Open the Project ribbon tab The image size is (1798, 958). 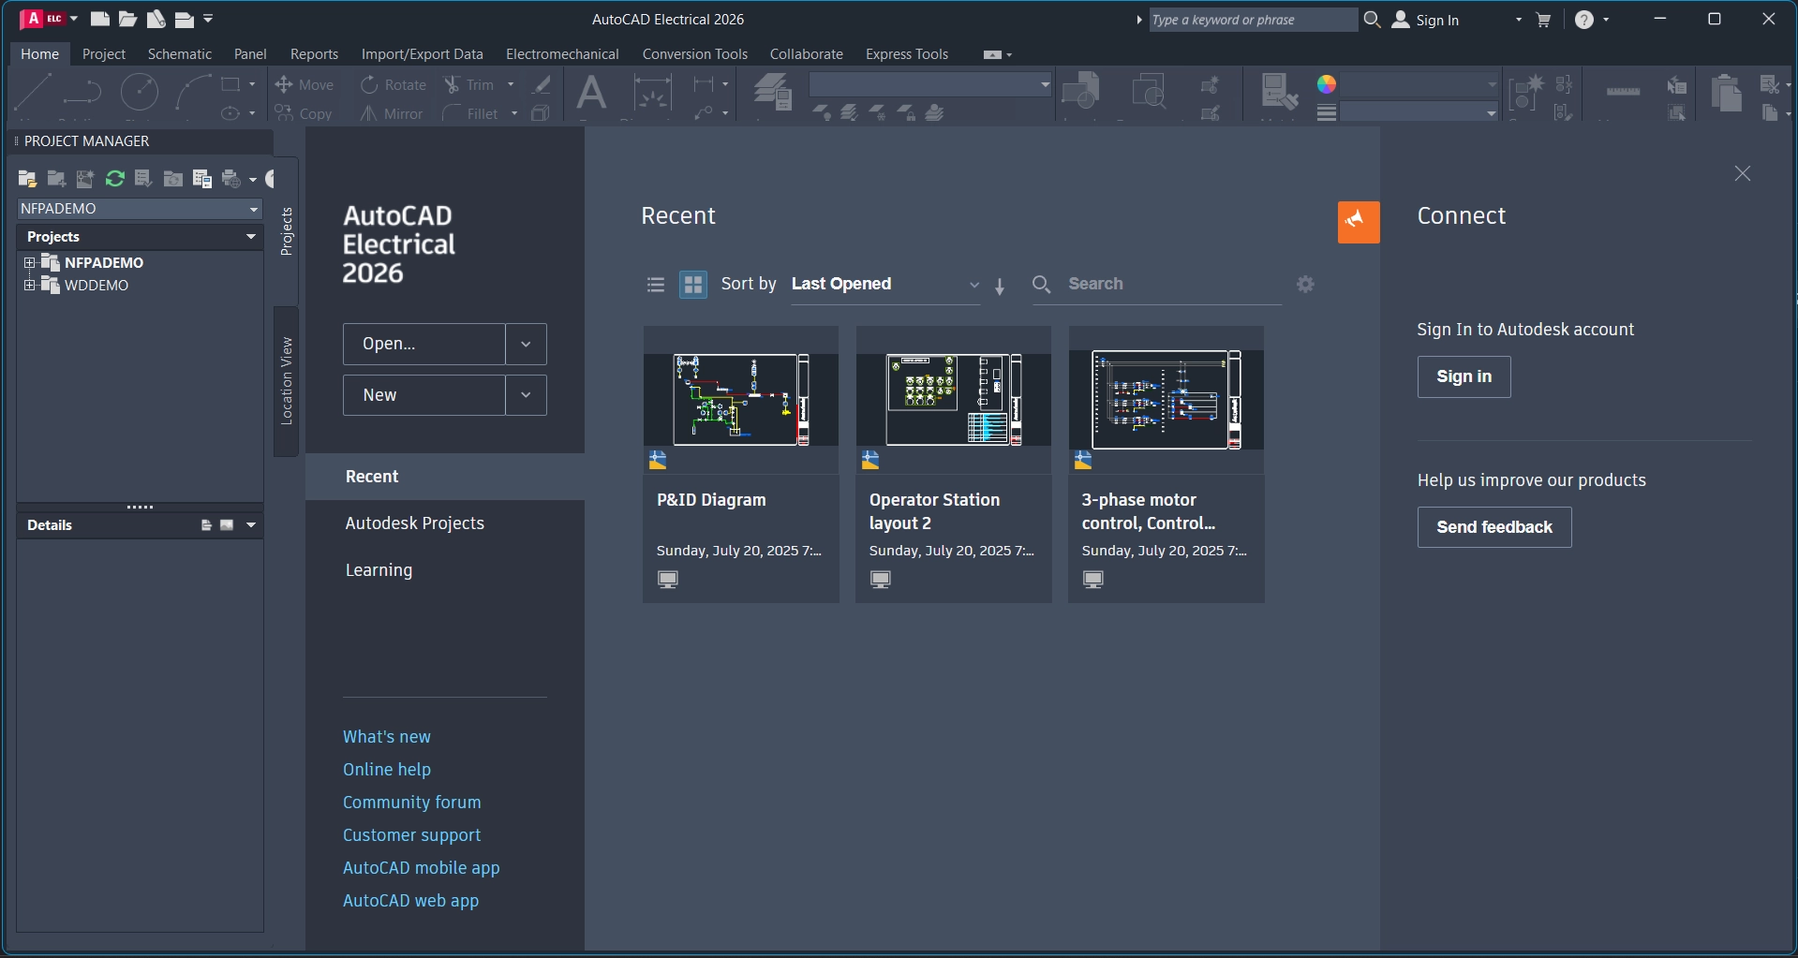pos(104,54)
